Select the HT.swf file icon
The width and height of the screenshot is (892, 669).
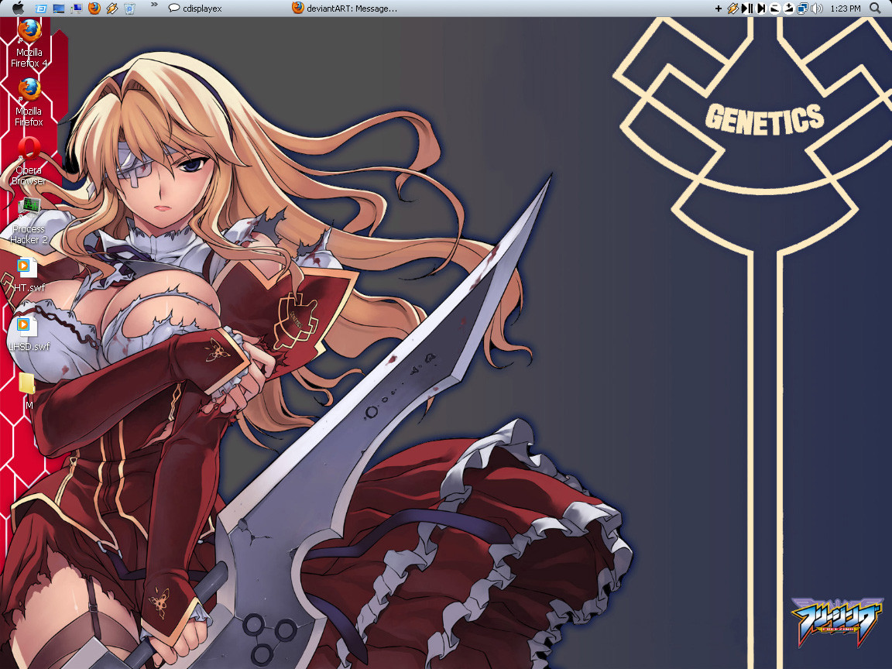[29, 275]
